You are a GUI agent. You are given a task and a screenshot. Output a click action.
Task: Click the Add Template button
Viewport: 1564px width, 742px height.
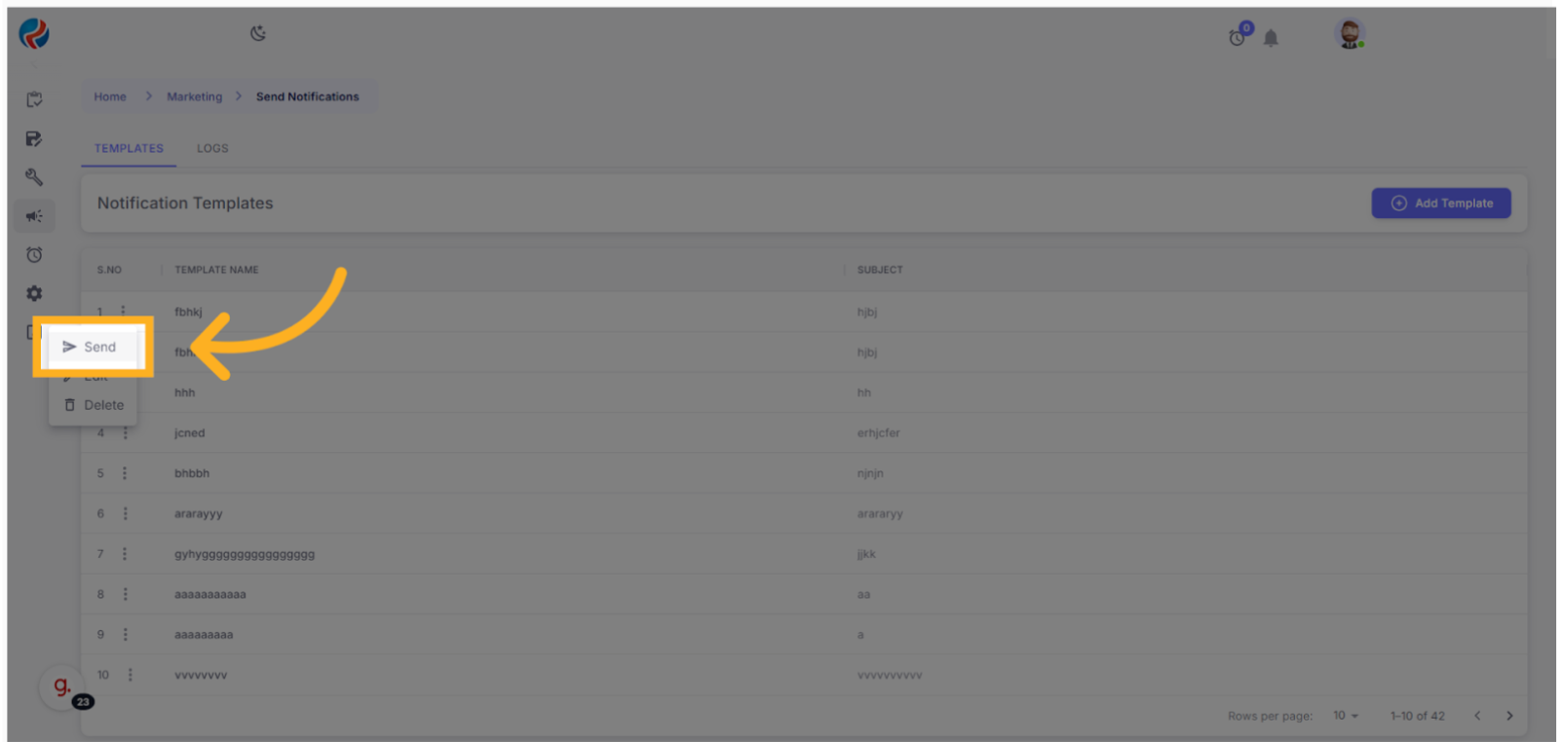click(x=1440, y=203)
